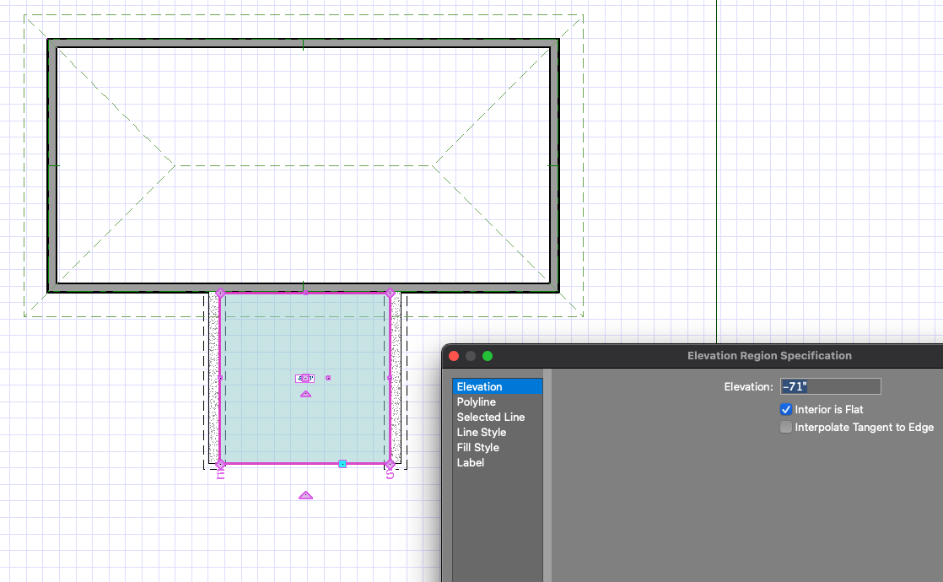Go to the Line Style panel
Screen dimensions: 943x582
click(482, 433)
